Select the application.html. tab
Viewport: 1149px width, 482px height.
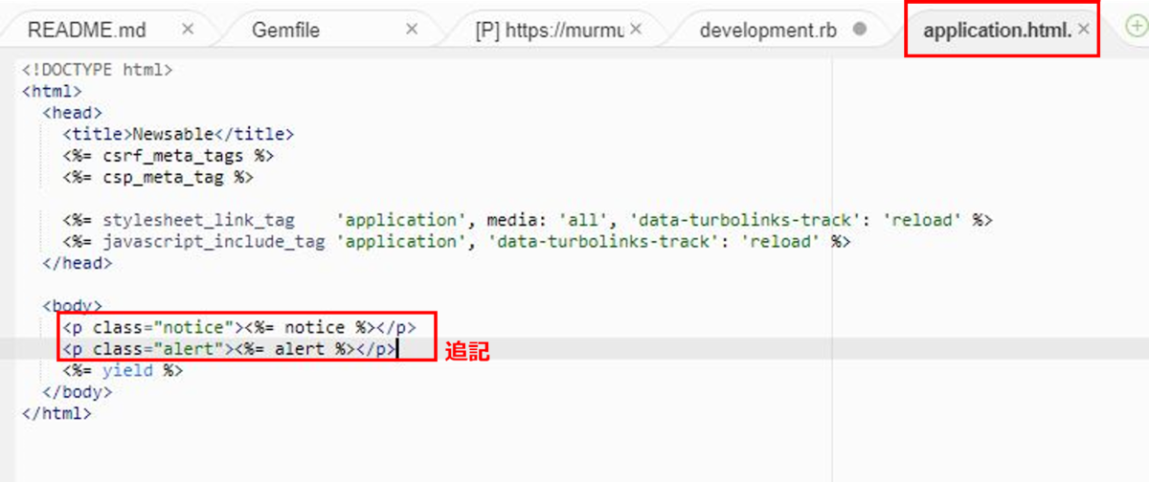coord(997,30)
